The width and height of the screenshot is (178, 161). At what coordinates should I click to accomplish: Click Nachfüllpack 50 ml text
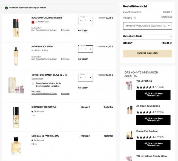[40, 50]
